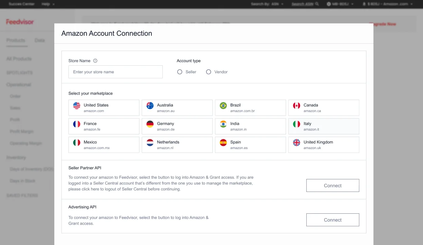Click the Feedvisor logo in the background page
Screen dimensions: 423x245
(x=20, y=22)
